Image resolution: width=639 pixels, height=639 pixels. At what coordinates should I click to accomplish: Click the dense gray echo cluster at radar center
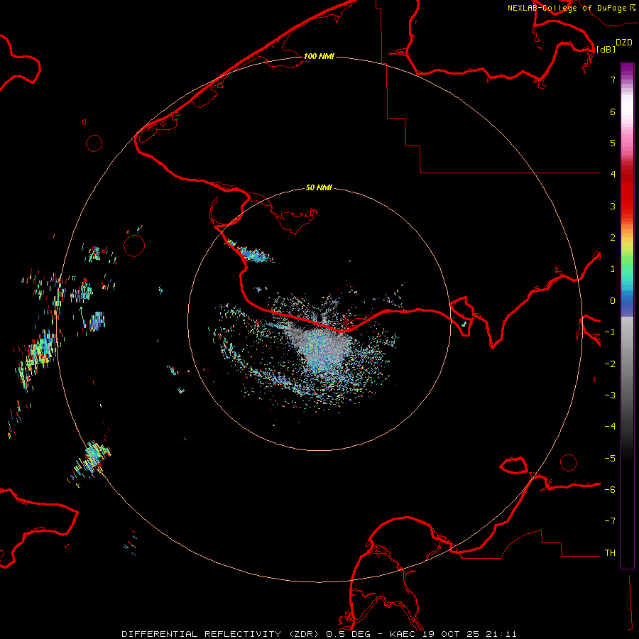coord(322,346)
